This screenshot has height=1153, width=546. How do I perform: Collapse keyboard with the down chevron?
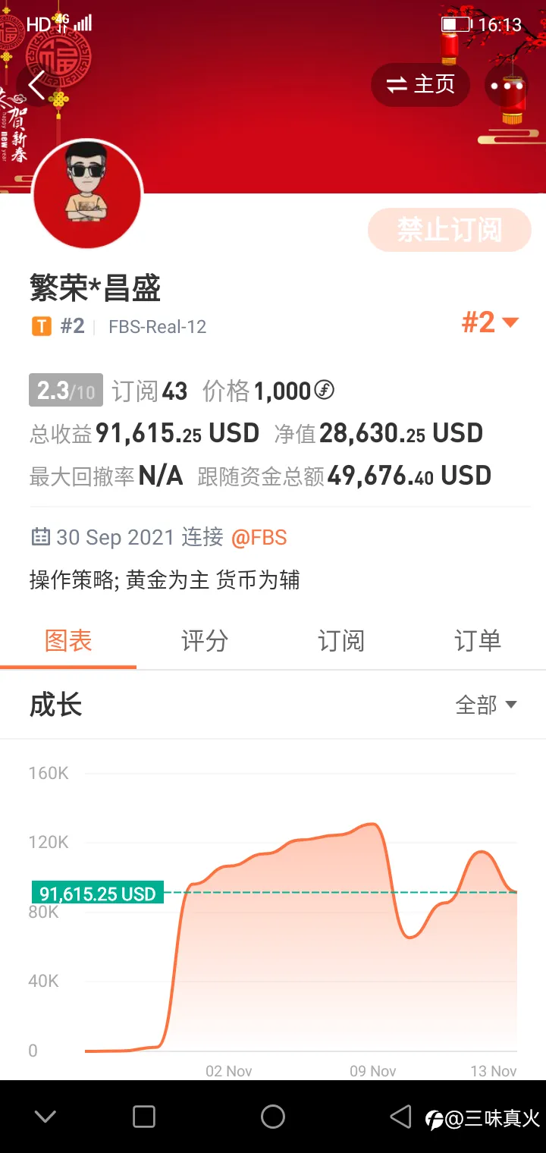[45, 1117]
